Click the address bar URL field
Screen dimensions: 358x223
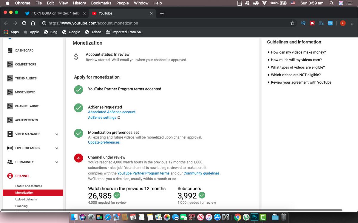pyautogui.click(x=169, y=23)
